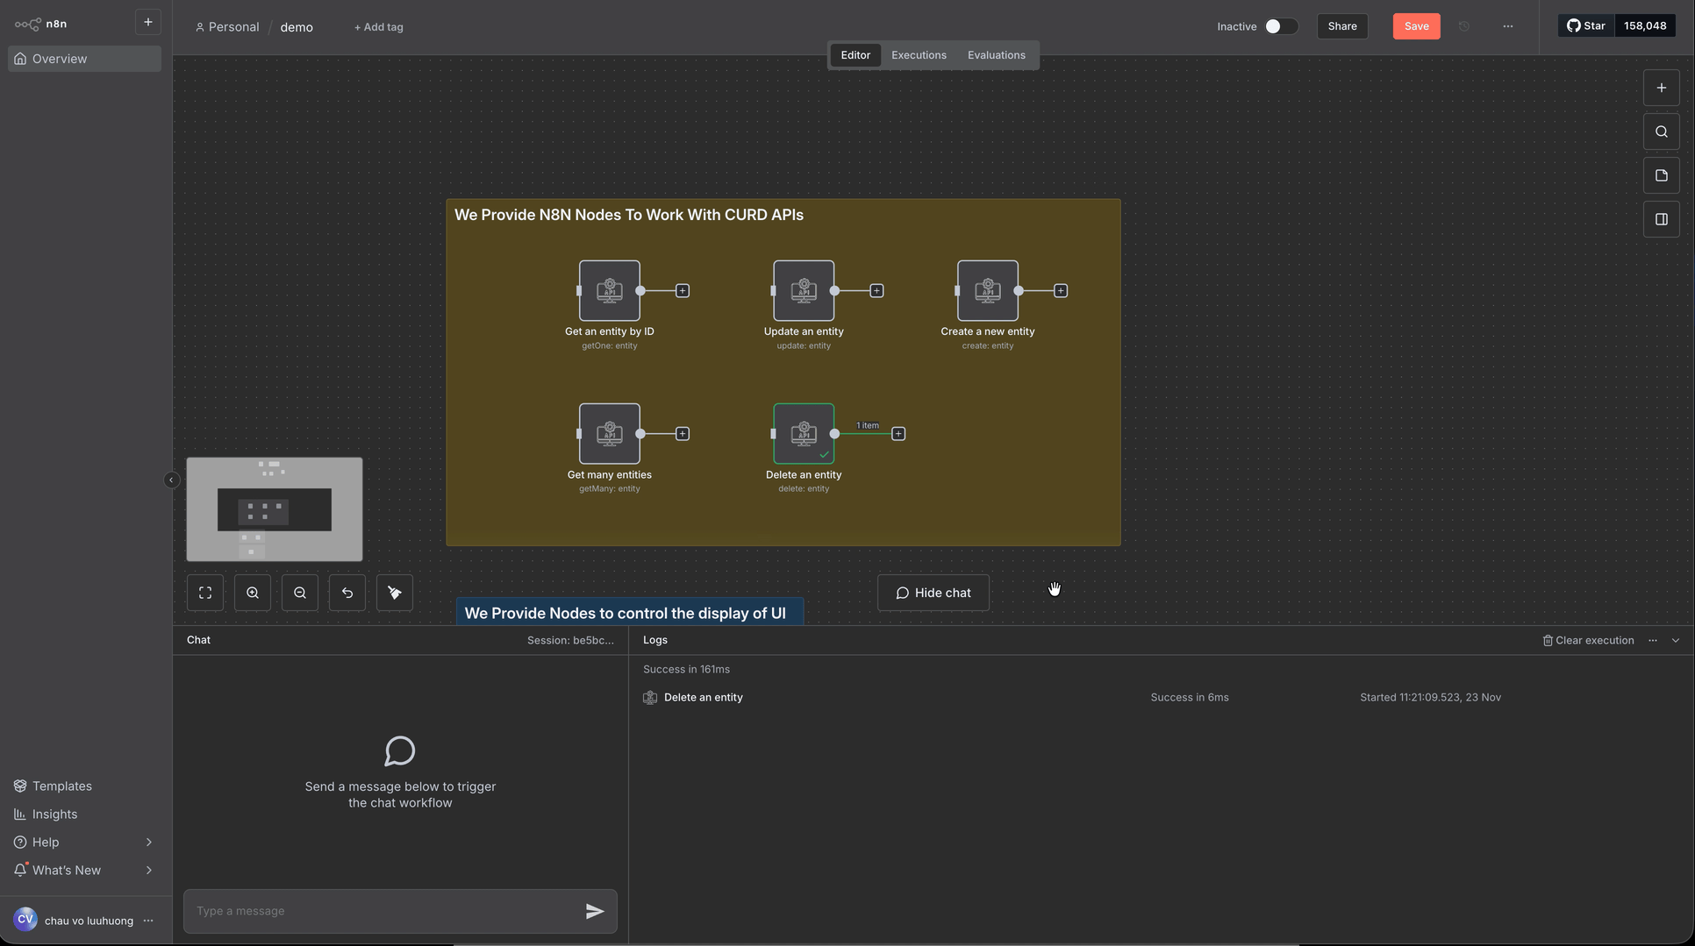Save the demo workflow
Image resolution: width=1695 pixels, height=946 pixels.
point(1415,25)
